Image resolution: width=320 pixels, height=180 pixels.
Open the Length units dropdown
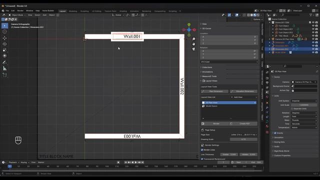(x=304, y=116)
